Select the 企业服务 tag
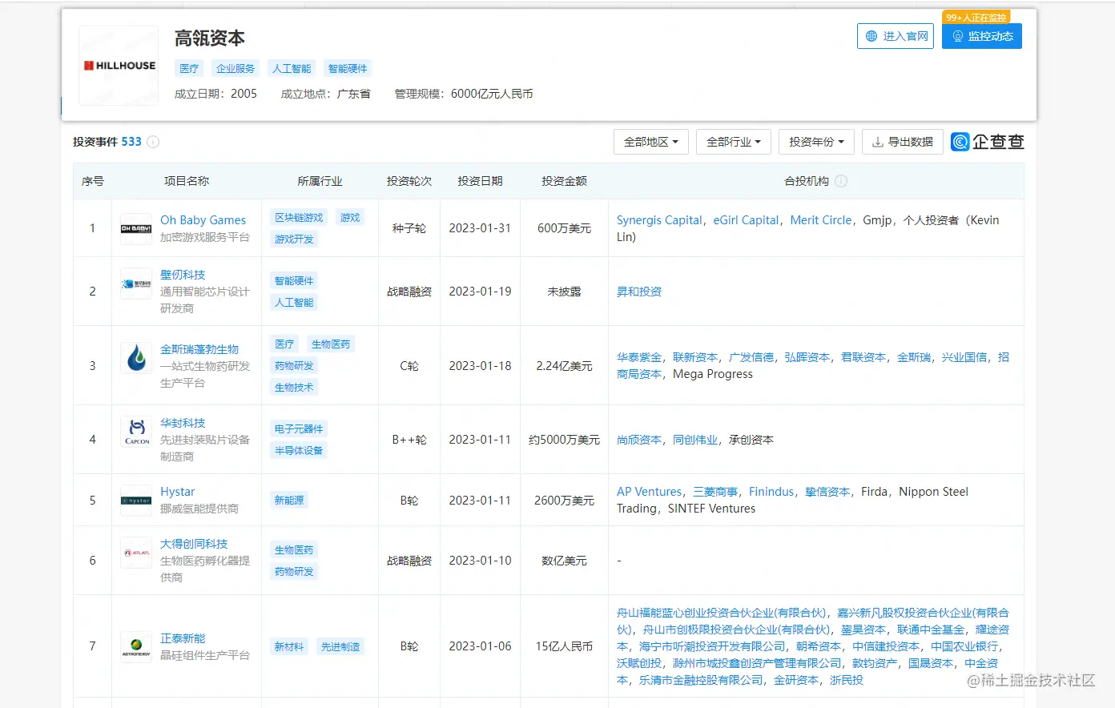The height and width of the screenshot is (708, 1115). (235, 69)
